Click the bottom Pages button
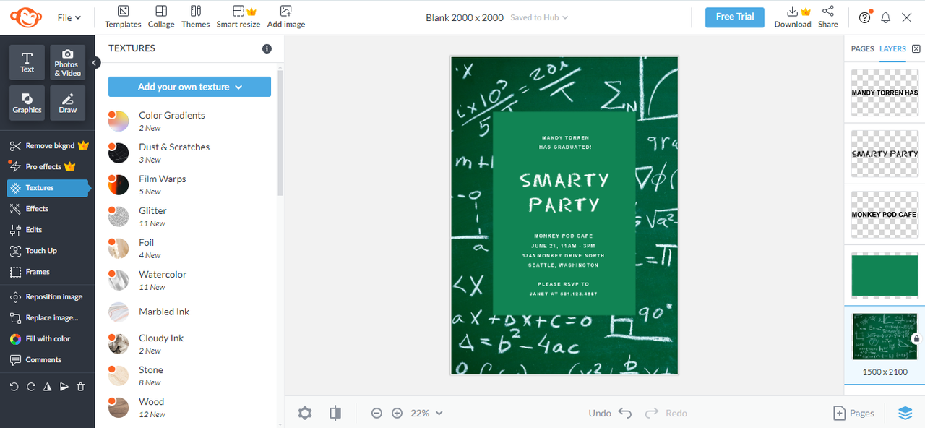Image resolution: width=925 pixels, height=428 pixels. click(853, 413)
